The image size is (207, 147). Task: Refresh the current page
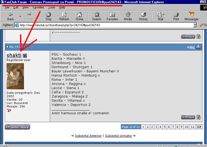(64, 17)
